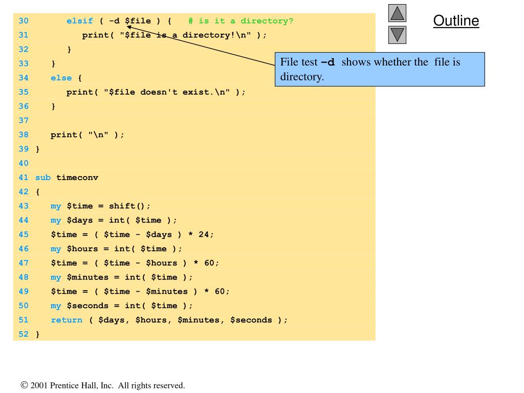
Task: Select line 49 $time - $minutes * 60
Action: (x=140, y=291)
